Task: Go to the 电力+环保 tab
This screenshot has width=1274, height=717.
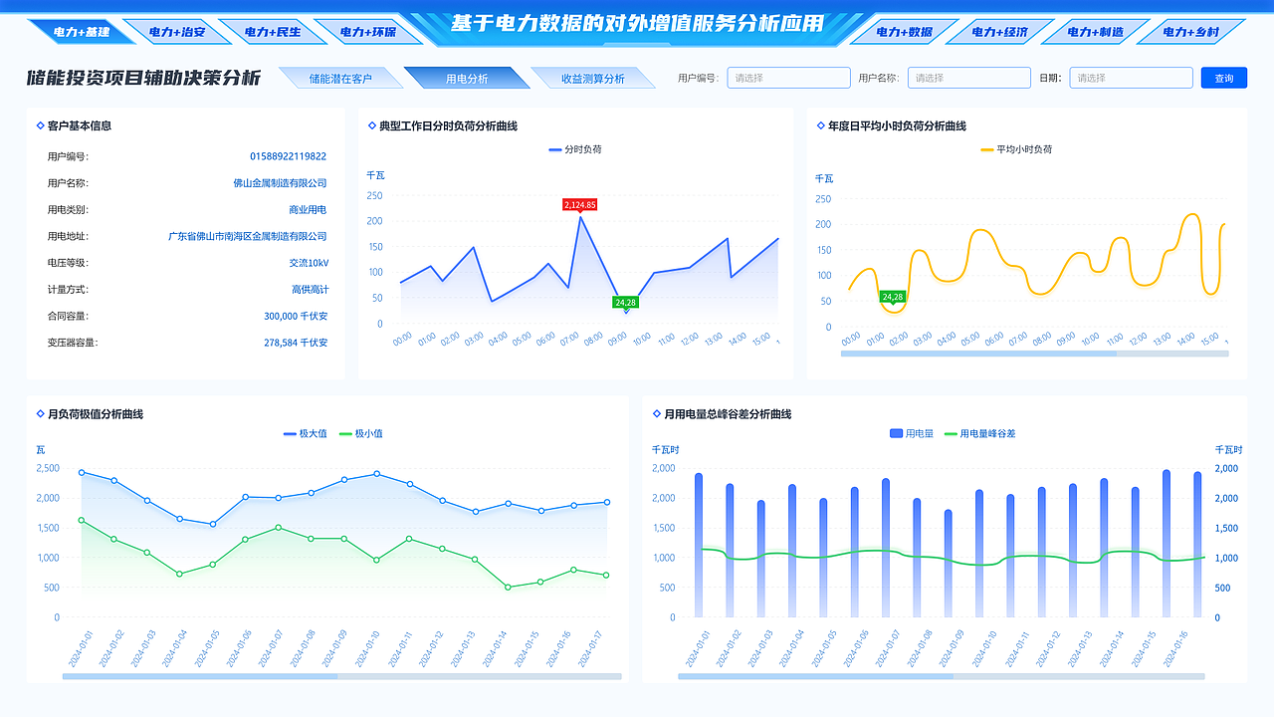Action: [368, 32]
